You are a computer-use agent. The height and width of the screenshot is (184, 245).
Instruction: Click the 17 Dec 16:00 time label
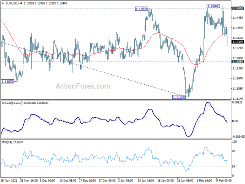click(87, 180)
